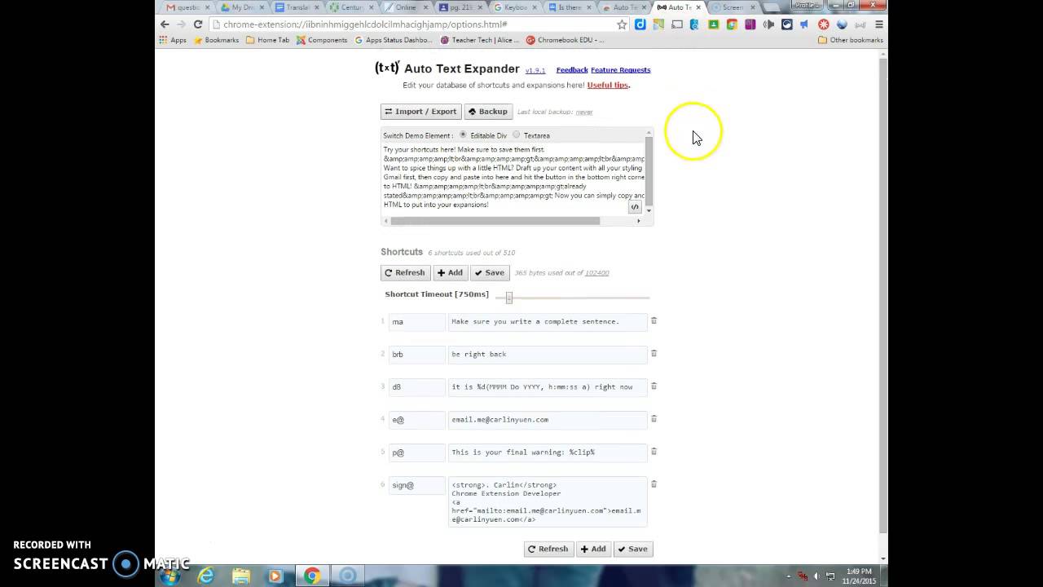Viewport: 1043px width, 587px height.
Task: Click the 'brb' shortcut name field
Action: pos(417,354)
